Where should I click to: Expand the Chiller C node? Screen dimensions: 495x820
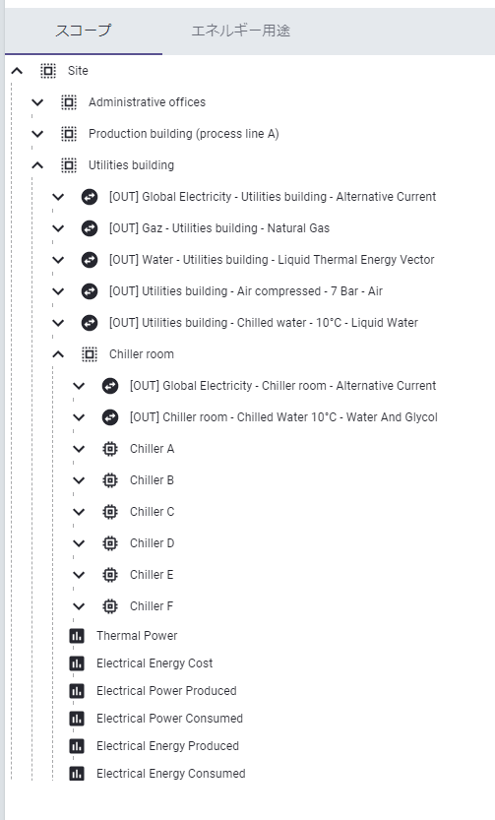click(x=79, y=512)
